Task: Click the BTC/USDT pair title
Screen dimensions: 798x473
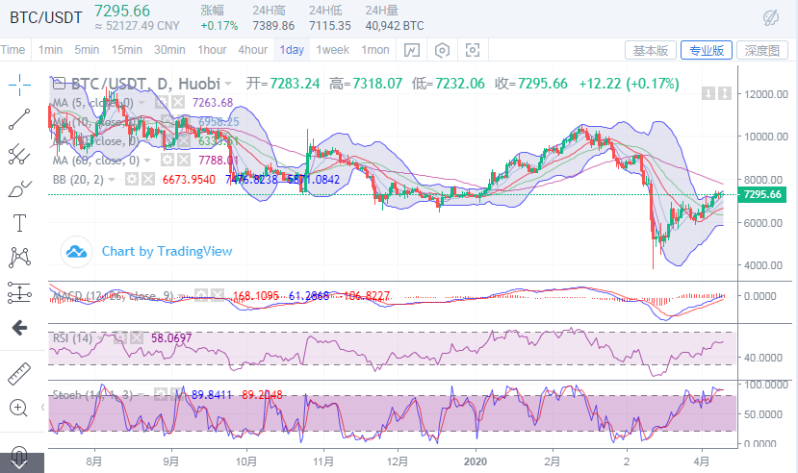Action: (x=46, y=17)
